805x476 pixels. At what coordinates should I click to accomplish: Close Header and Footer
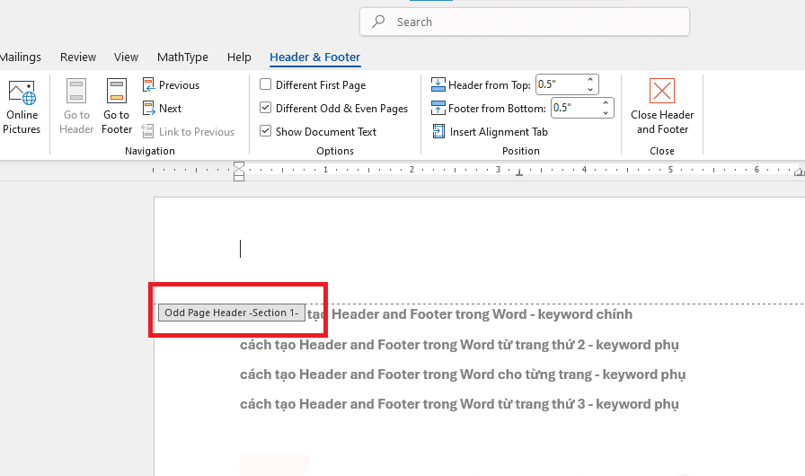(662, 107)
